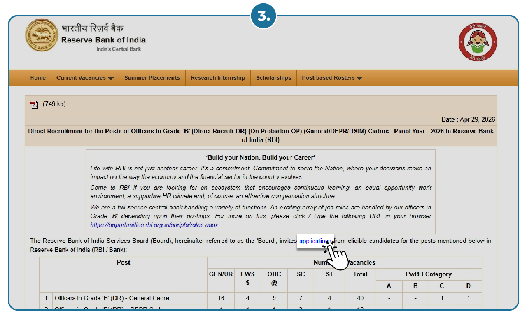
Task: Click the Total column header
Action: (360, 274)
